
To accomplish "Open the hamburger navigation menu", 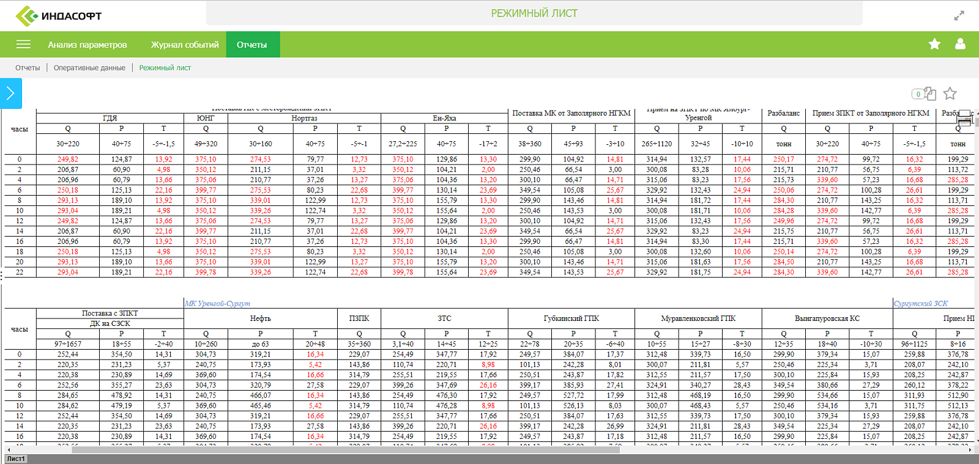I will [x=23, y=44].
